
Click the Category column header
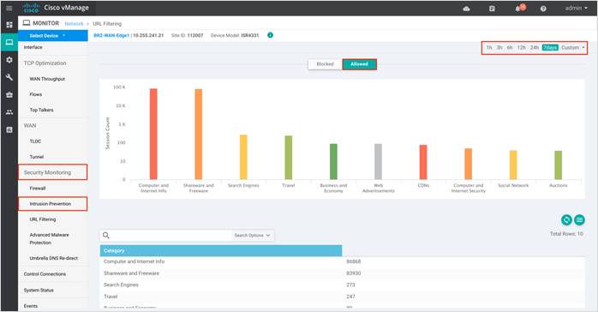coord(221,250)
